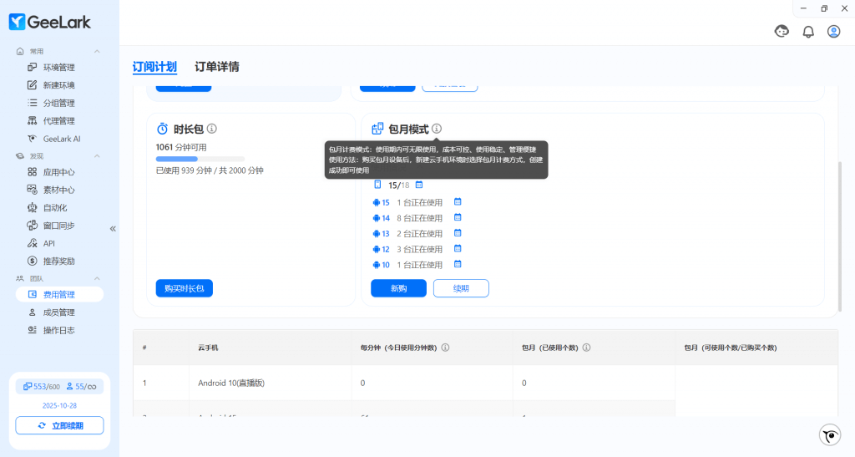Click the 续期 button
855x457 pixels.
click(460, 288)
